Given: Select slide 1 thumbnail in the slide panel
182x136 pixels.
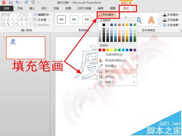Looking at the screenshot, I should 26,48.
